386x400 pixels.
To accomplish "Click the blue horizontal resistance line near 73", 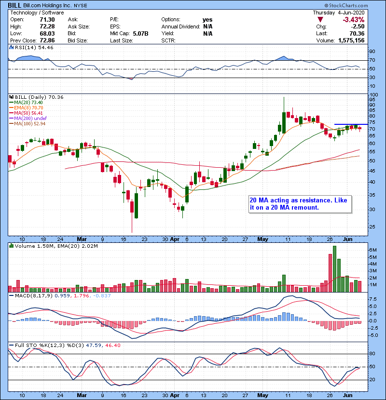I will [x=351, y=124].
